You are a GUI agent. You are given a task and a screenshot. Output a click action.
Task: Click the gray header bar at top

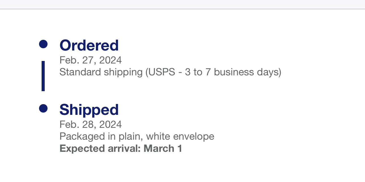click(182, 4)
